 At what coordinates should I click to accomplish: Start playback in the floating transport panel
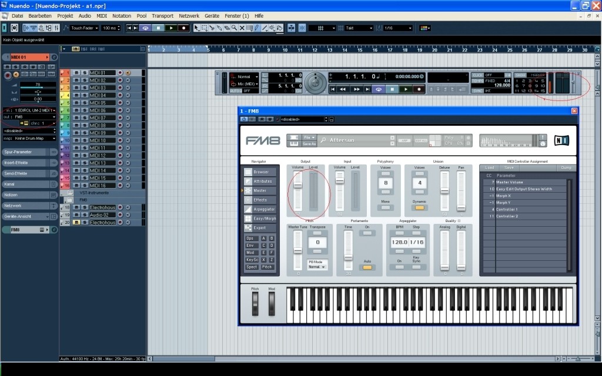coord(406,89)
